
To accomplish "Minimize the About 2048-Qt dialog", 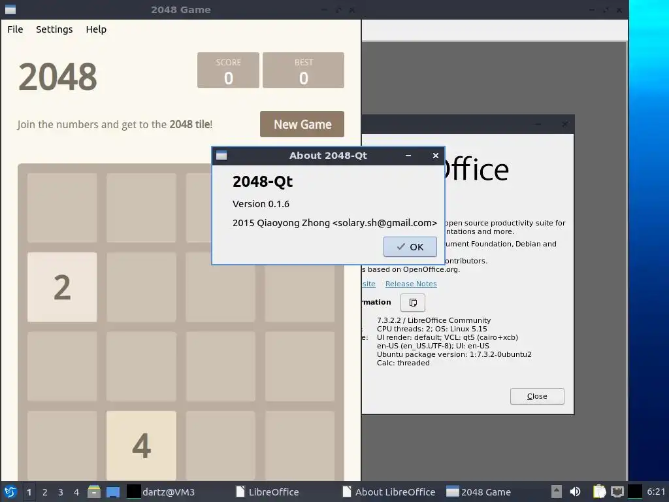I will pyautogui.click(x=408, y=156).
